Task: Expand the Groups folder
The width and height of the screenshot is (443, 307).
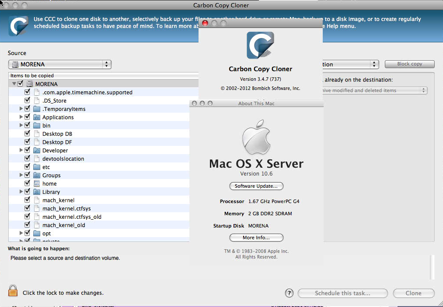Action: (21, 175)
